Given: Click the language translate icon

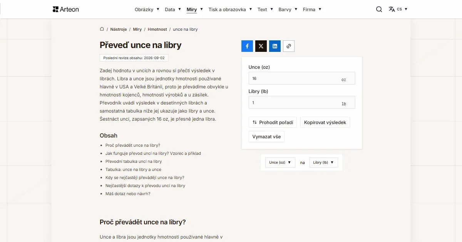Looking at the screenshot, I should [392, 9].
